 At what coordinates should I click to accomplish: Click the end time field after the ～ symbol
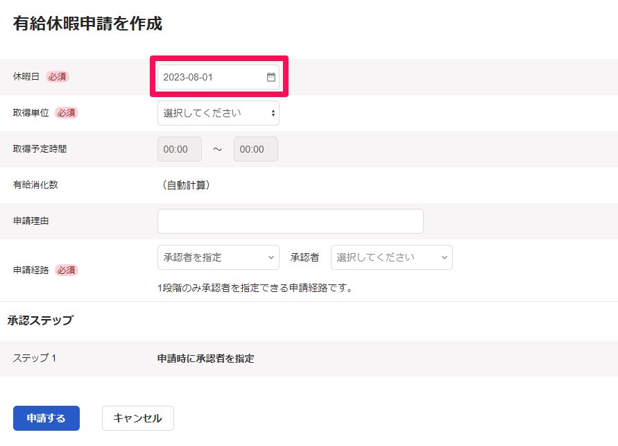click(x=255, y=149)
